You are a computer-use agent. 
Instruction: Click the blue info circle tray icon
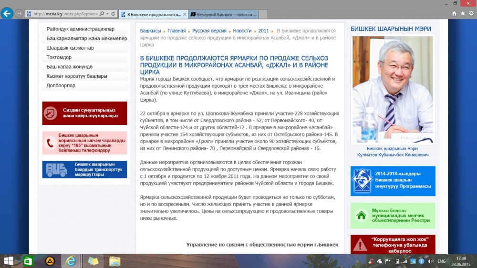click(421, 261)
